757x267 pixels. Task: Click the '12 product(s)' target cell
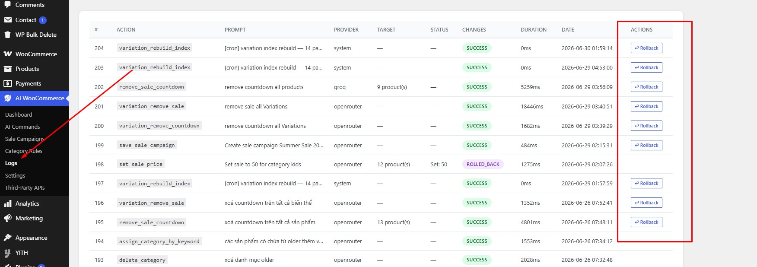click(394, 165)
